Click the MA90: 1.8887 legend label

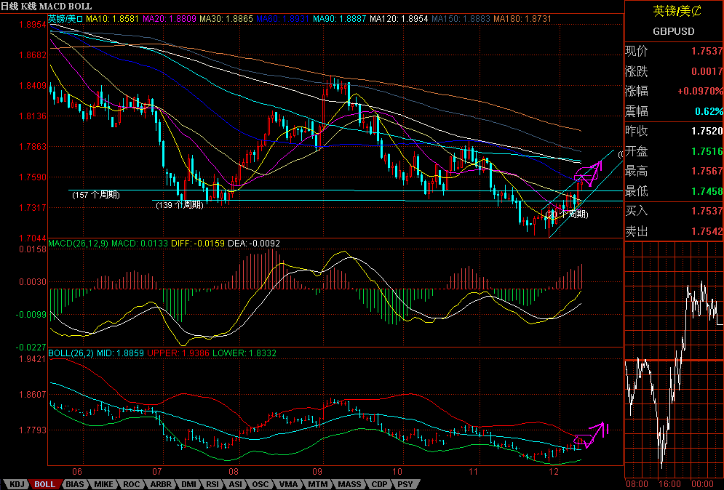point(339,19)
